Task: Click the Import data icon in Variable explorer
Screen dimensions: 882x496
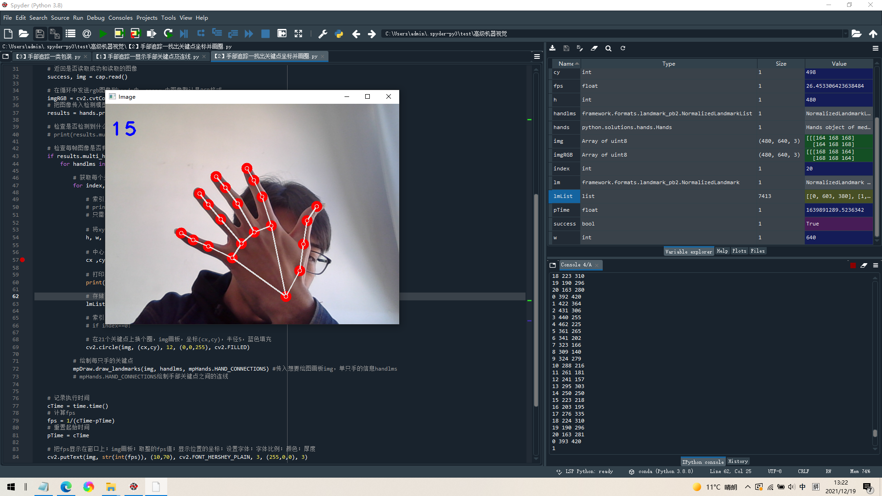Action: 552,48
